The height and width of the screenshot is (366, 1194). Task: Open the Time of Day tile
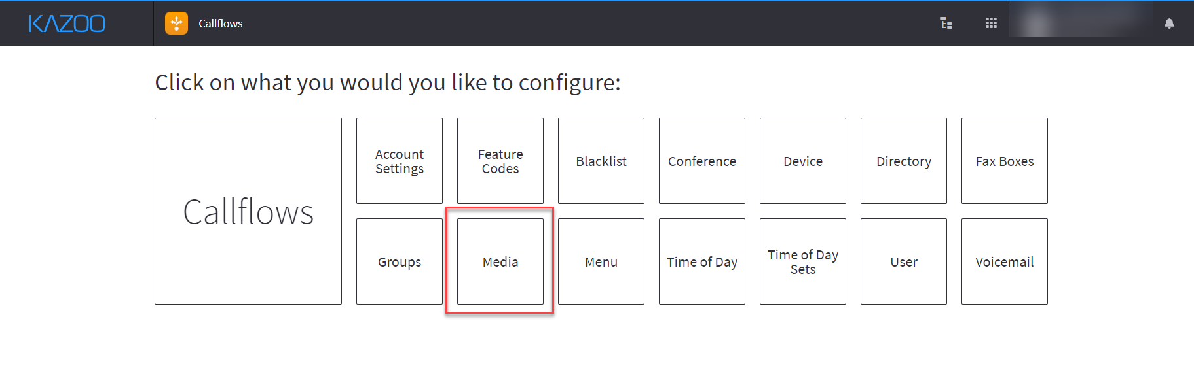702,261
